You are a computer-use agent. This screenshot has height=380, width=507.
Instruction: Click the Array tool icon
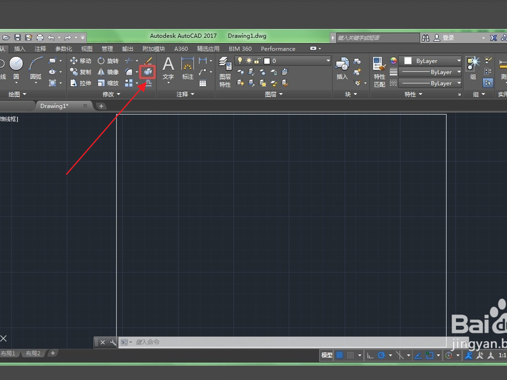[x=129, y=83]
